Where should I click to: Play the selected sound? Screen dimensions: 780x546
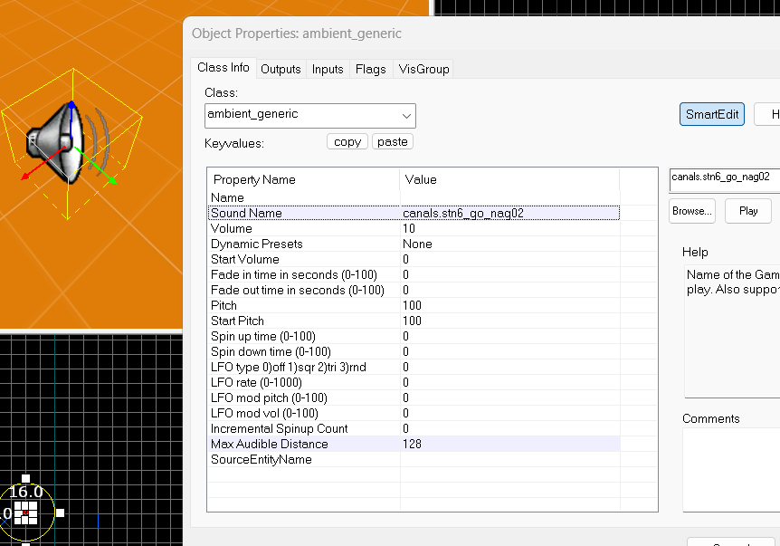[748, 211]
